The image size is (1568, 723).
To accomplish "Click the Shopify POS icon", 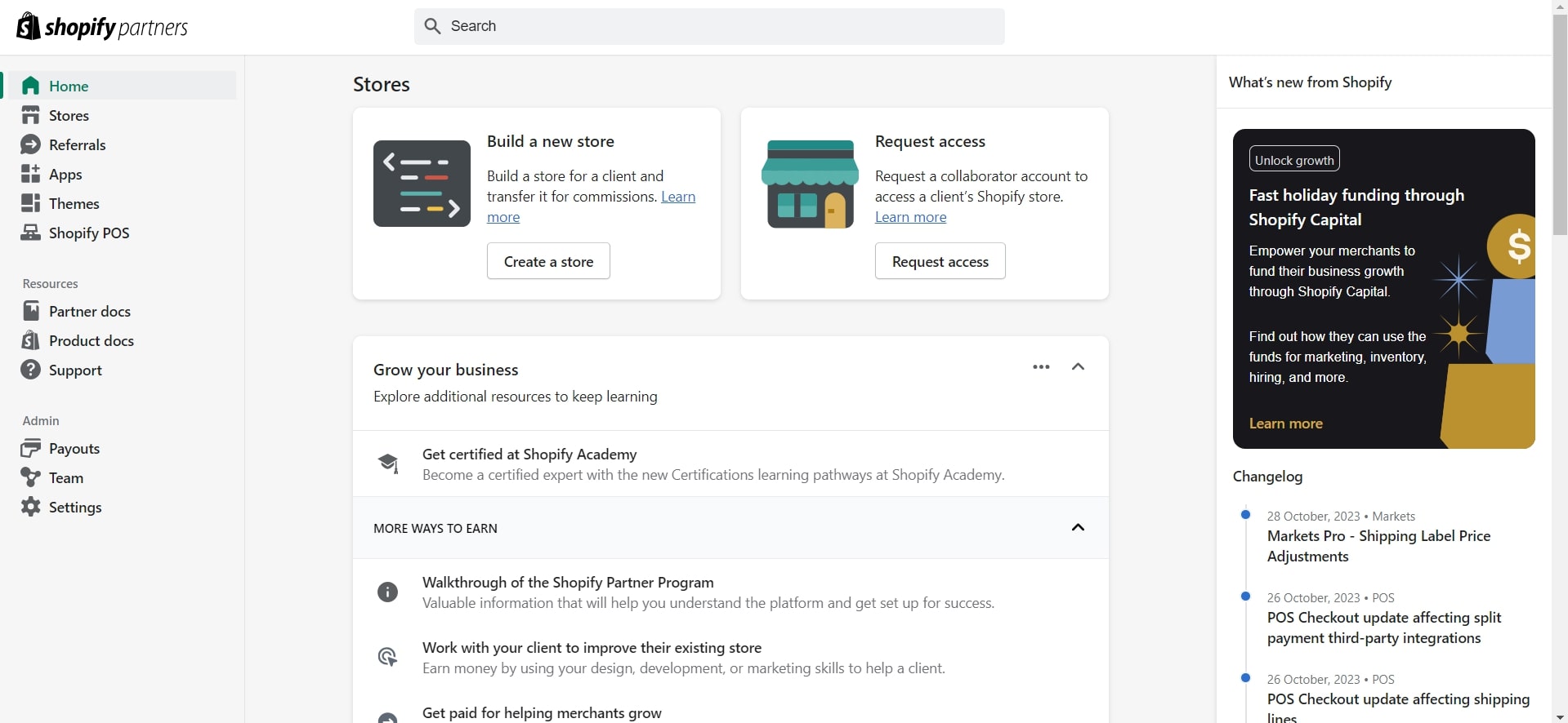I will [x=31, y=233].
